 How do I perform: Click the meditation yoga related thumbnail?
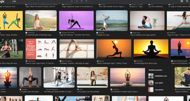[x=151, y=76]
